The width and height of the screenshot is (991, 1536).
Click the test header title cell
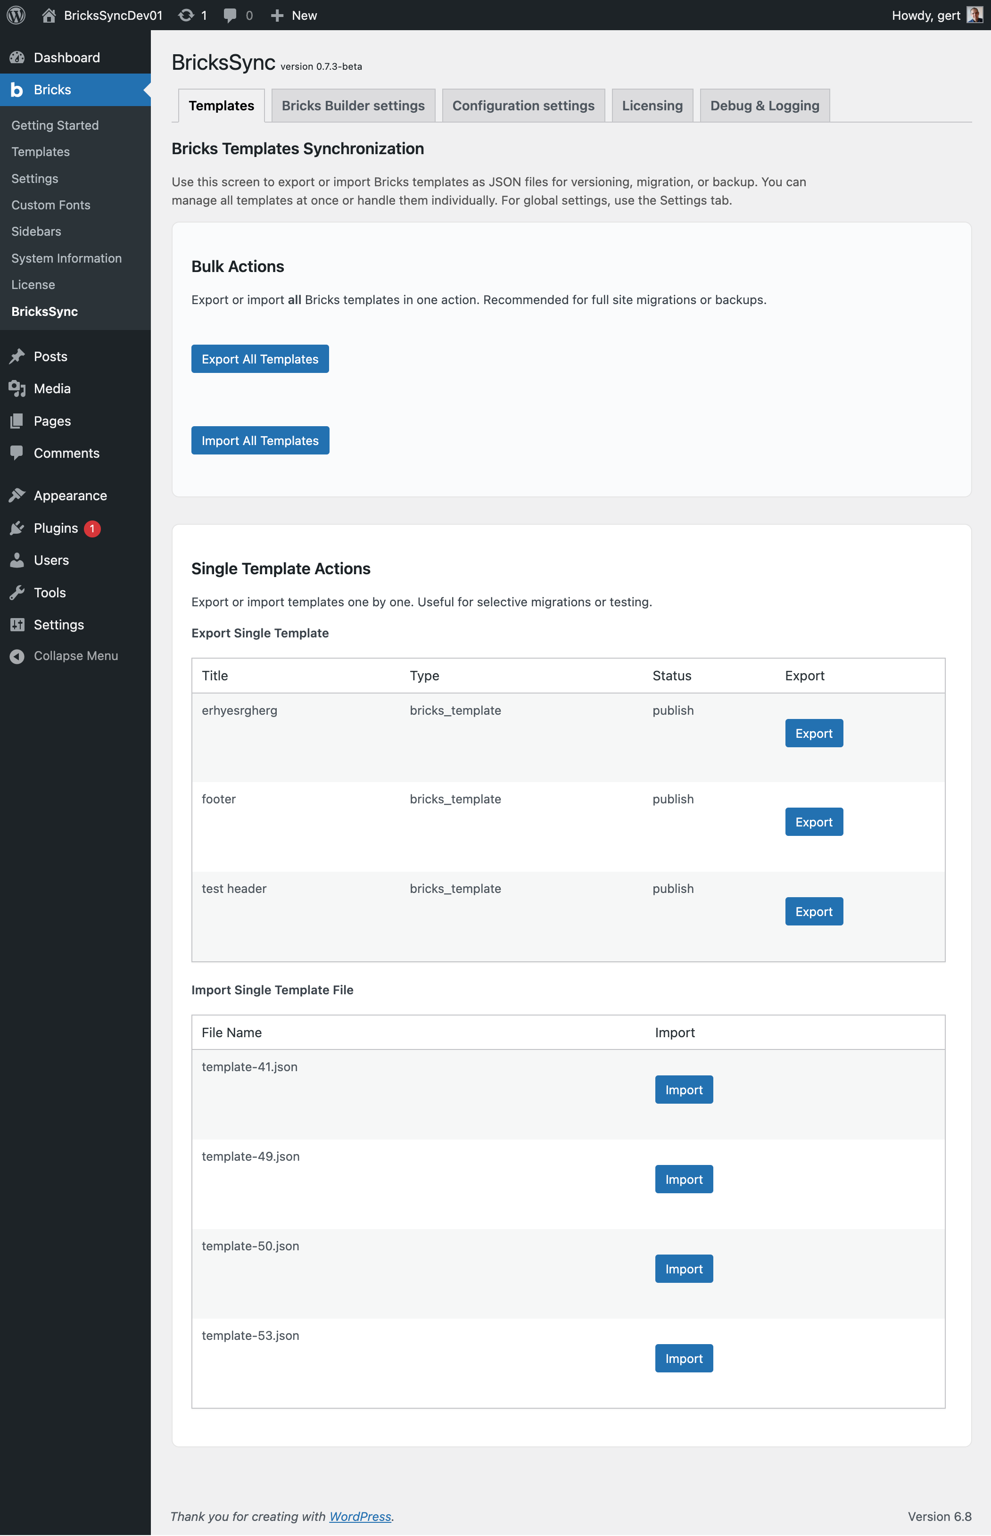(x=233, y=889)
